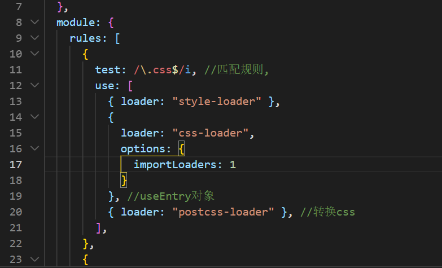Click the string "css-loader"
This screenshot has height=268, width=442.
211,133
